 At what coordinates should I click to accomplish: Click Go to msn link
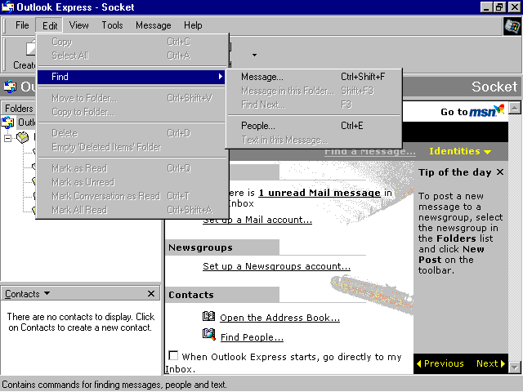472,111
